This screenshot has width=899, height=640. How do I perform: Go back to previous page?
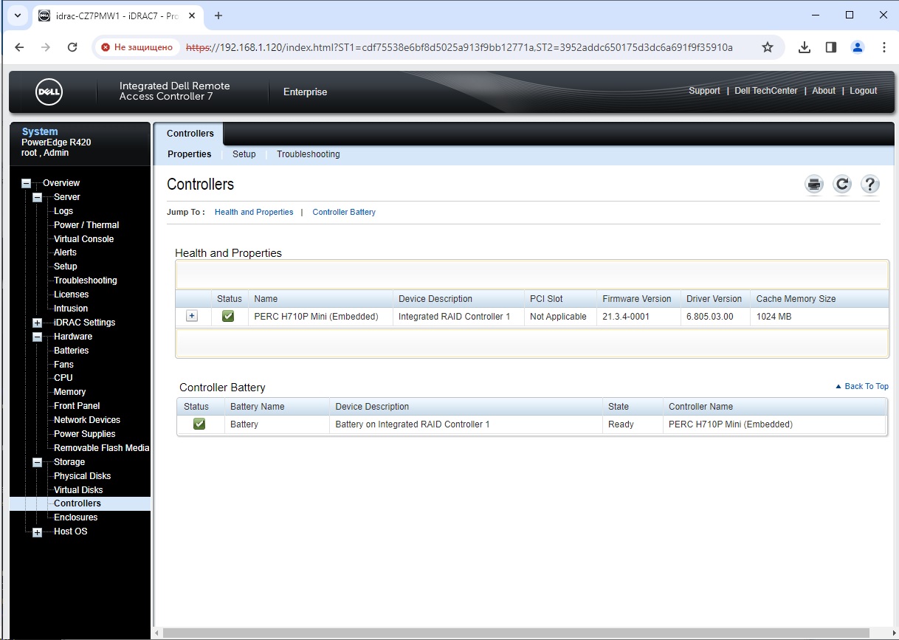pos(20,47)
